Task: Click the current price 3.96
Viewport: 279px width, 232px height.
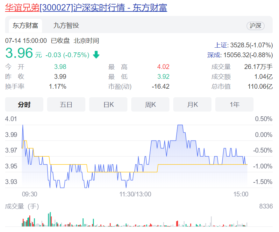Action: coord(19,53)
